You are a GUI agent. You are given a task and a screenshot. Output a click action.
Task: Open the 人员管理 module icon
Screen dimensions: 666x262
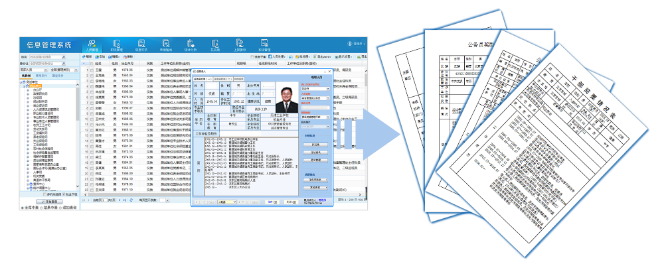click(92, 44)
